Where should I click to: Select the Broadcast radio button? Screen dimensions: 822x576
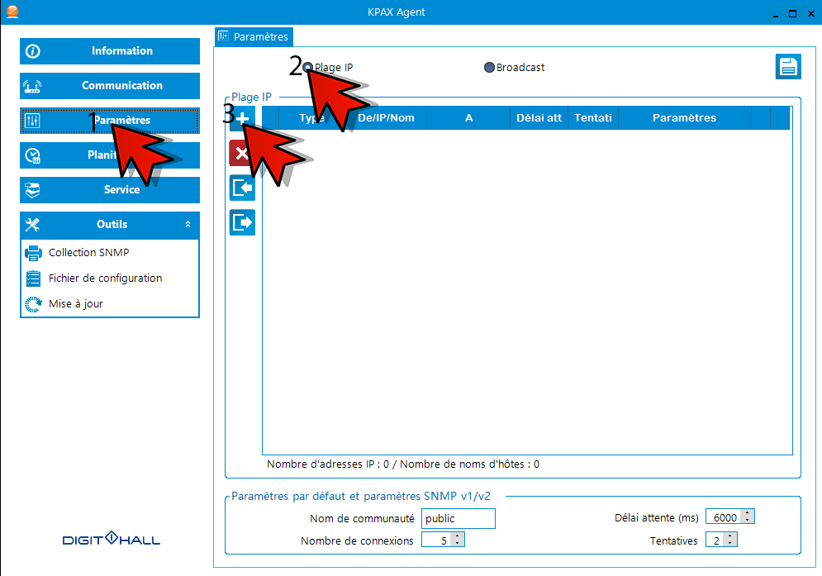pyautogui.click(x=489, y=68)
